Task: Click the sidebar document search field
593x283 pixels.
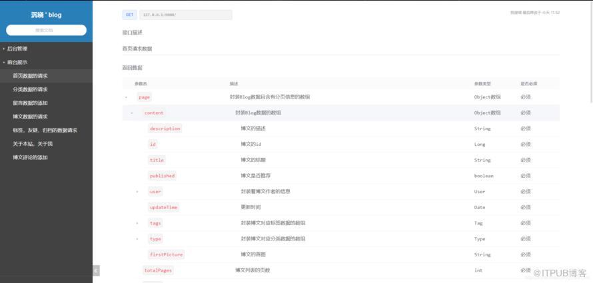Action: point(46,30)
